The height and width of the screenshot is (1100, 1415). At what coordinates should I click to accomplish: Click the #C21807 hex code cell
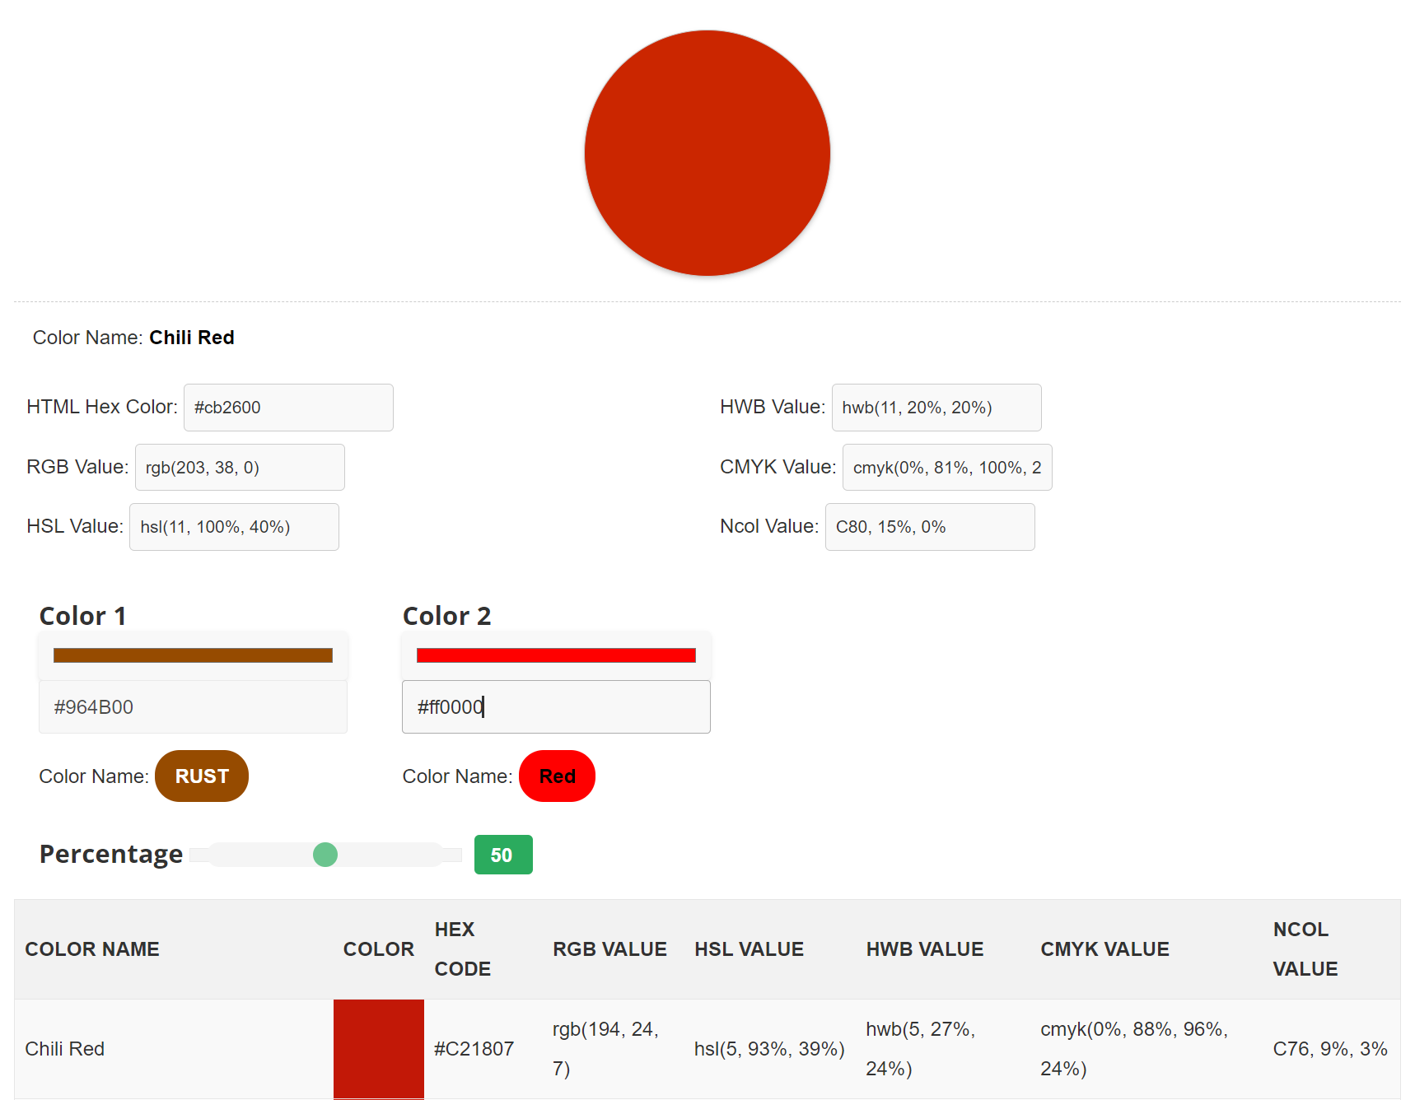pyautogui.click(x=474, y=1049)
